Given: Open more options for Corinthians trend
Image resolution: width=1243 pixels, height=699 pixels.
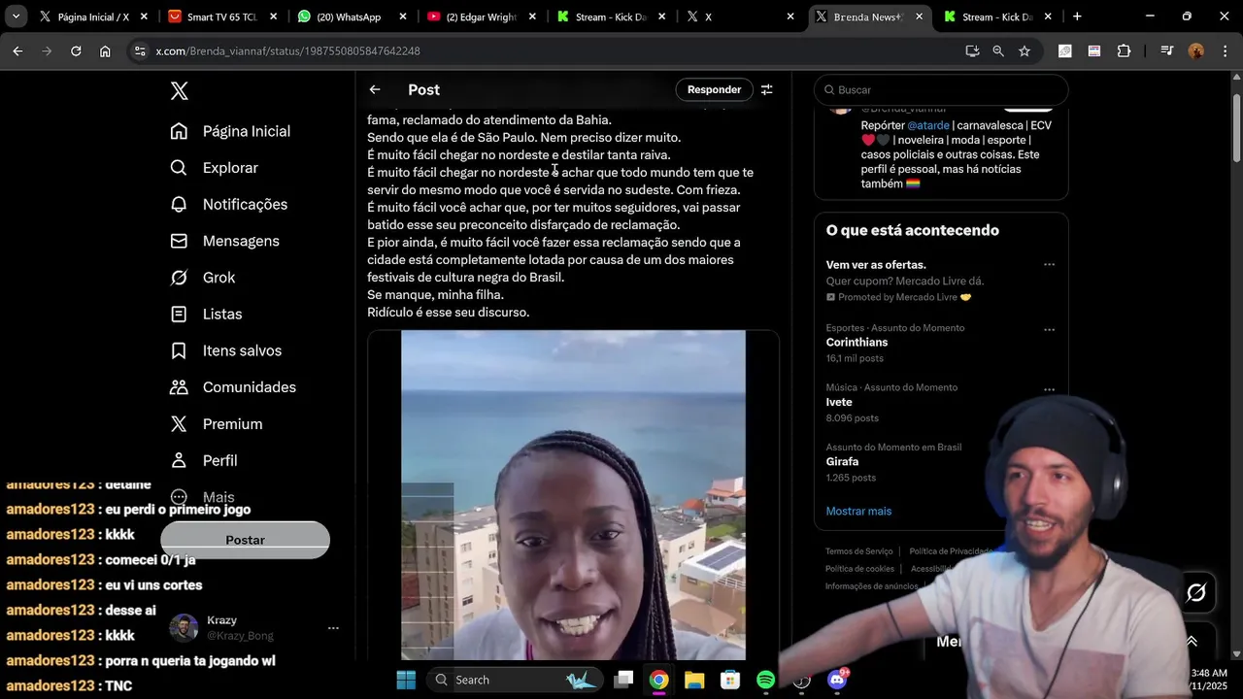Looking at the screenshot, I should [x=1049, y=329].
